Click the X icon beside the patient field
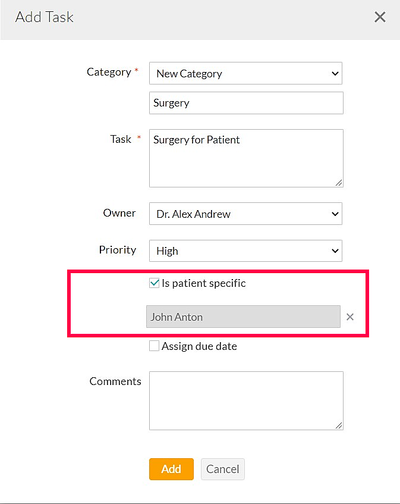 (x=350, y=317)
